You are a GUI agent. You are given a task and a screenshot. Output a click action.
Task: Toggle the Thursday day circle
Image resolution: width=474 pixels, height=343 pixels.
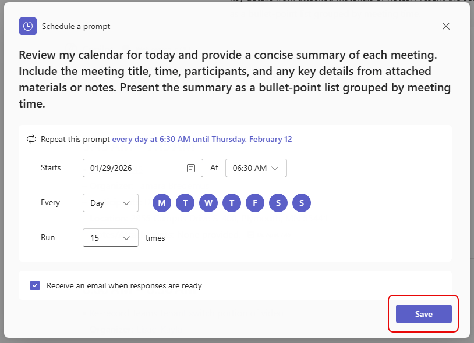click(232, 203)
